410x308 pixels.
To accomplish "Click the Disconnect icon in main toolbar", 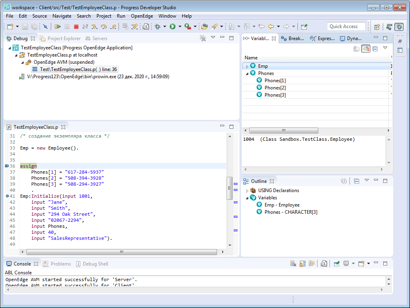I will [x=85, y=26].
